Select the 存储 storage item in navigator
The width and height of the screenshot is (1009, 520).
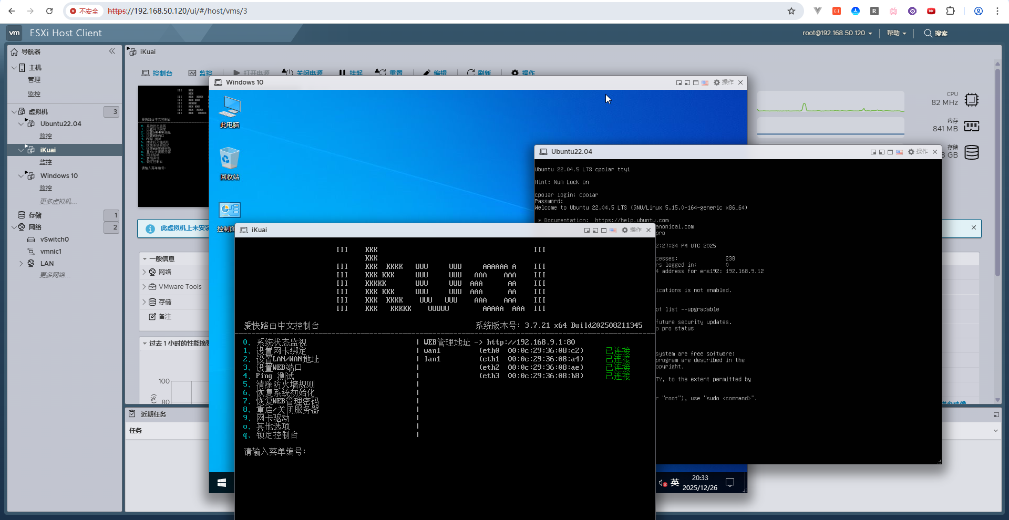(x=35, y=215)
